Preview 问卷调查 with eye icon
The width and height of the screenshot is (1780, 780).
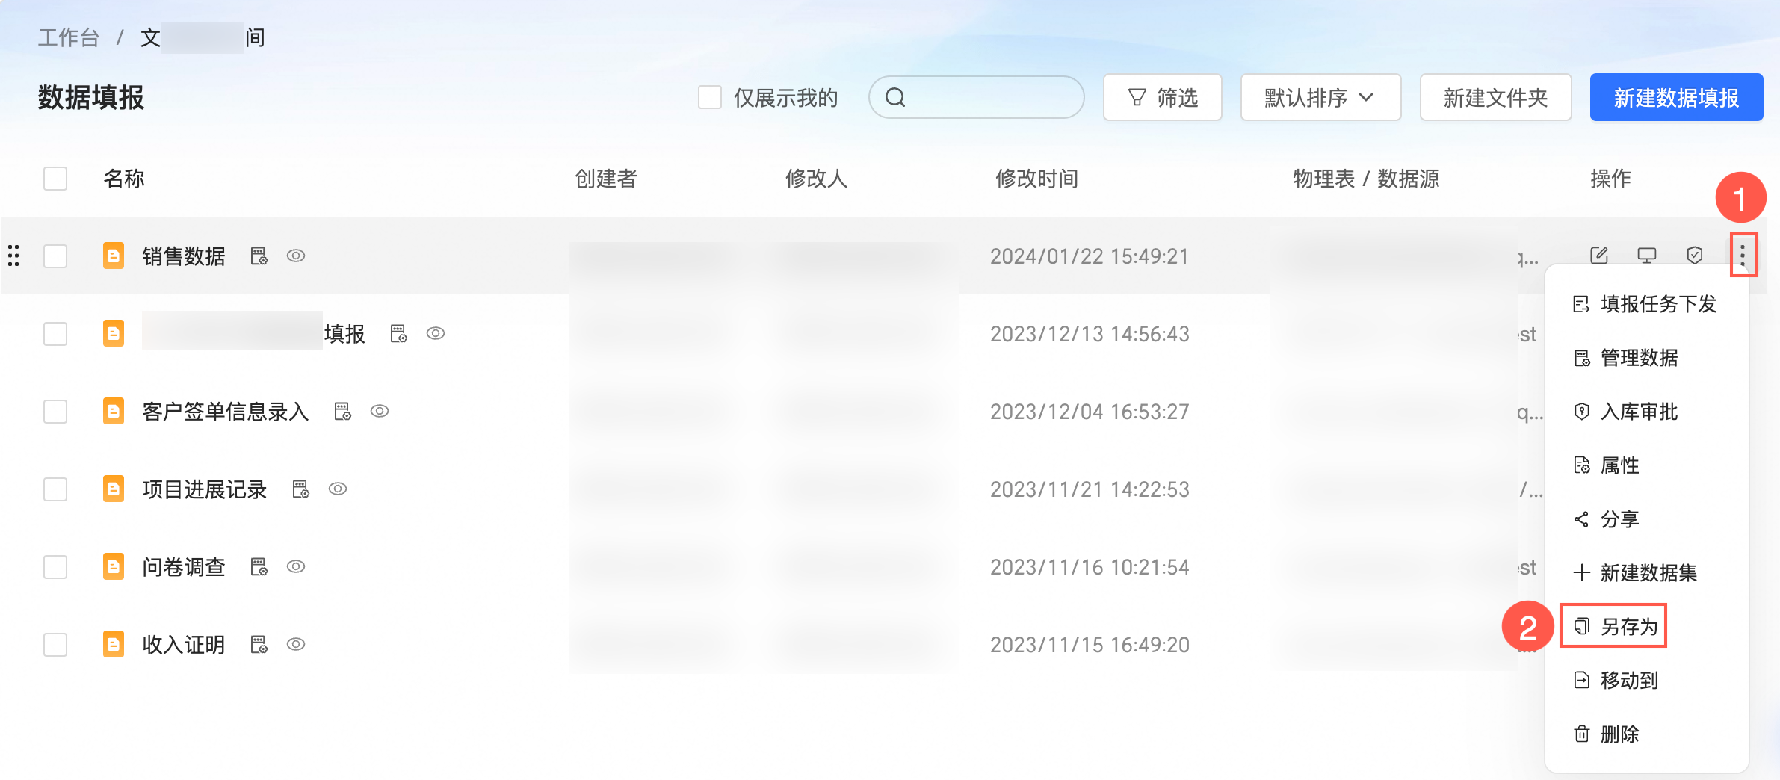296,567
